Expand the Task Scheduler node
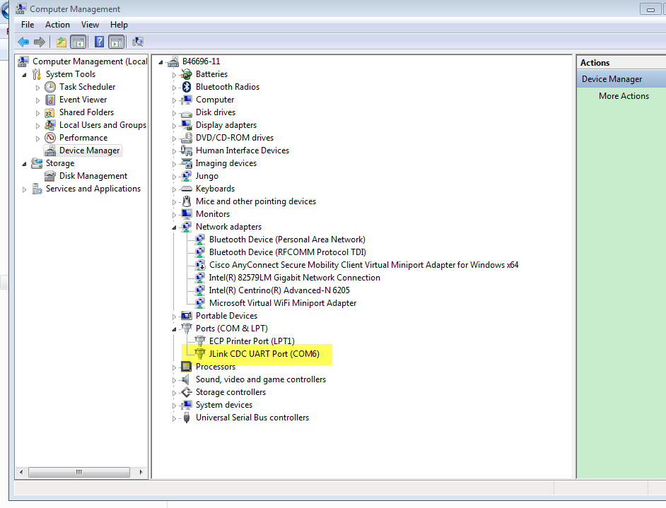 click(x=37, y=88)
